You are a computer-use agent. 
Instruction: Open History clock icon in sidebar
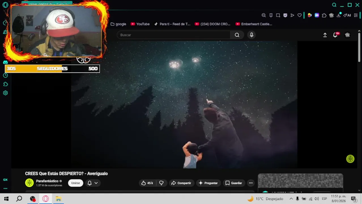[x=5, y=75]
